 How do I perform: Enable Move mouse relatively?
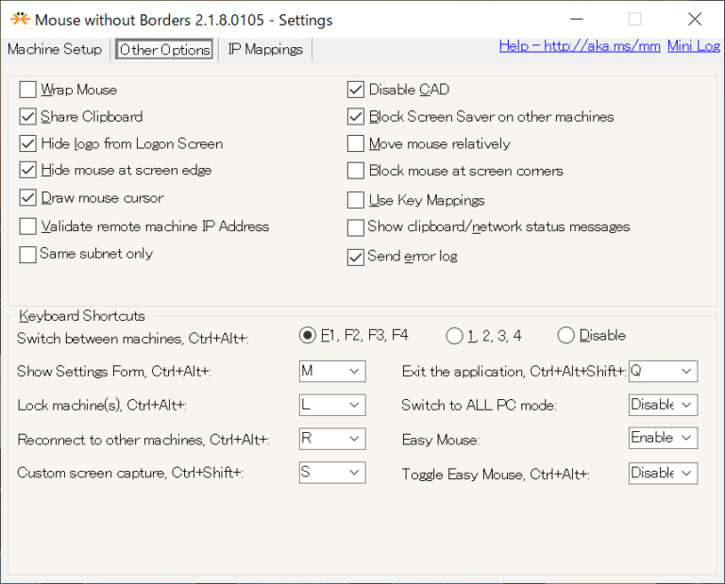point(356,144)
